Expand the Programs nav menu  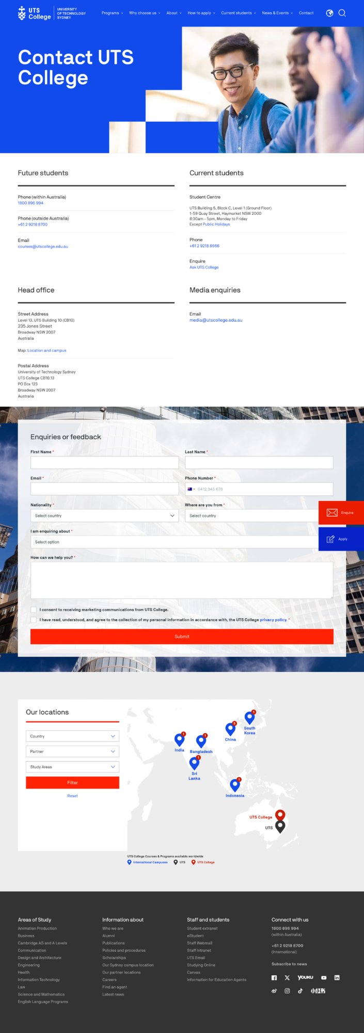(x=112, y=13)
